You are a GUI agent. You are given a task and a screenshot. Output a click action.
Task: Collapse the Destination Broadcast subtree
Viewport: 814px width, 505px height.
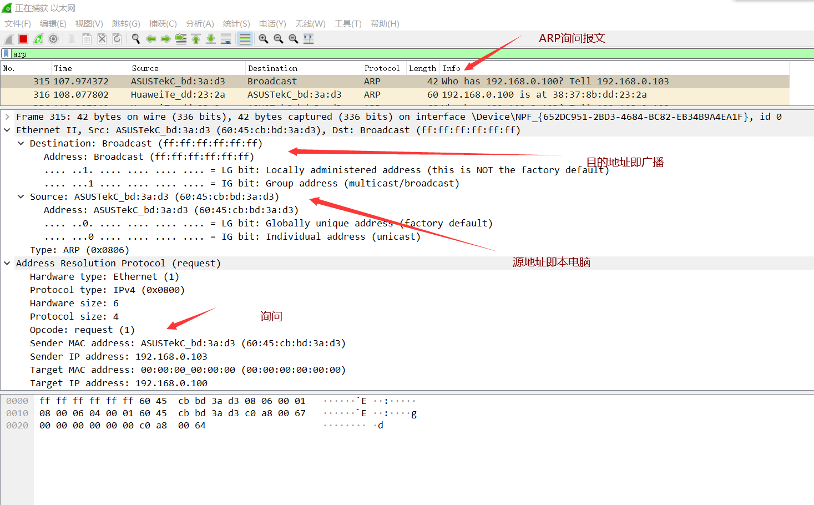click(x=21, y=143)
